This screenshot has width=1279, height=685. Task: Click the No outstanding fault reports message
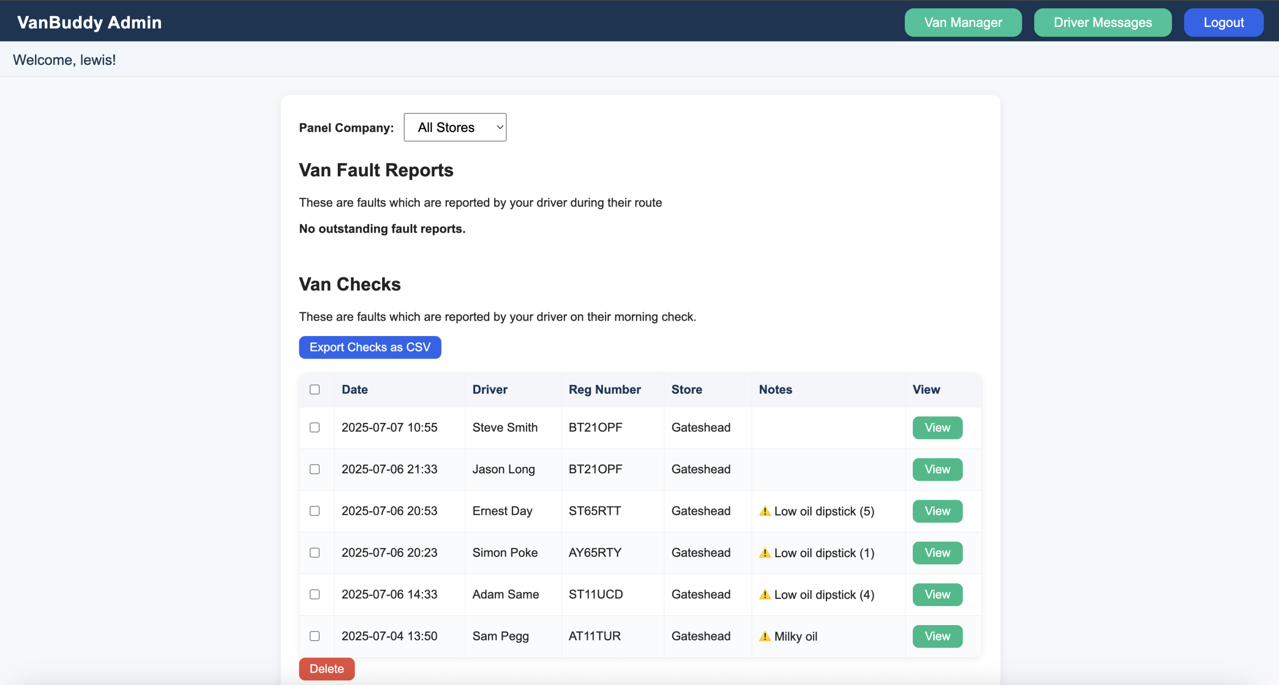pos(382,229)
